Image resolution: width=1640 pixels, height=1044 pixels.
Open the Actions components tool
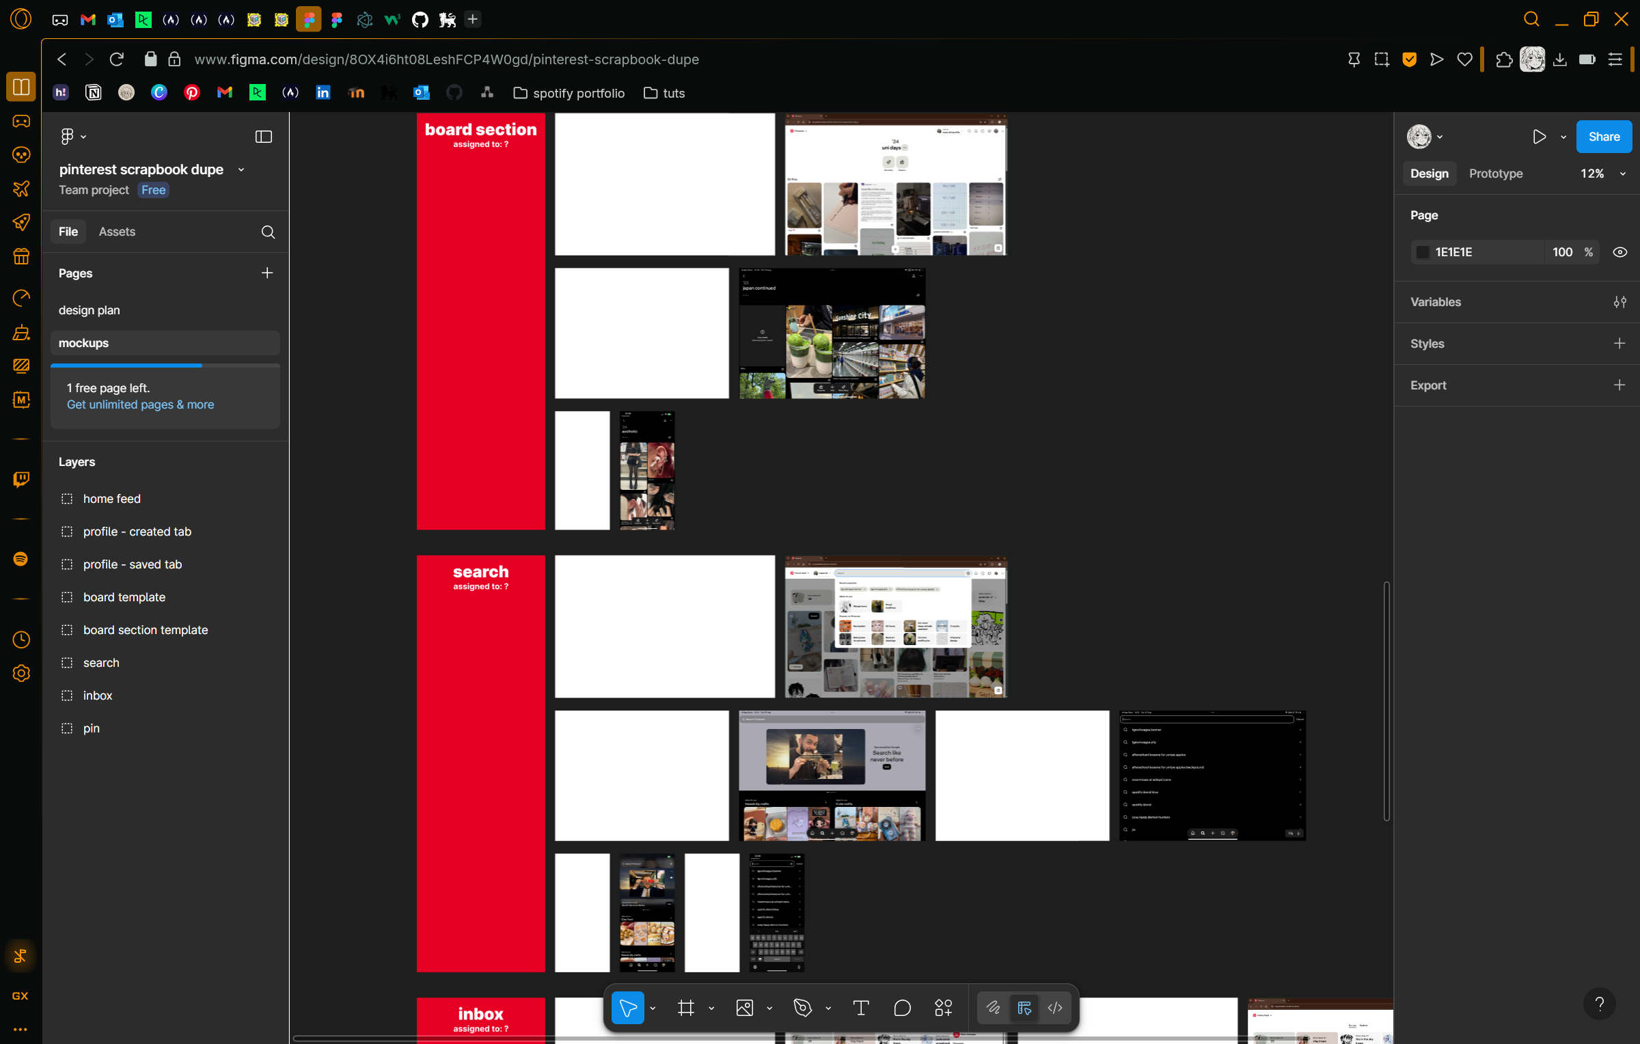[x=944, y=1008]
